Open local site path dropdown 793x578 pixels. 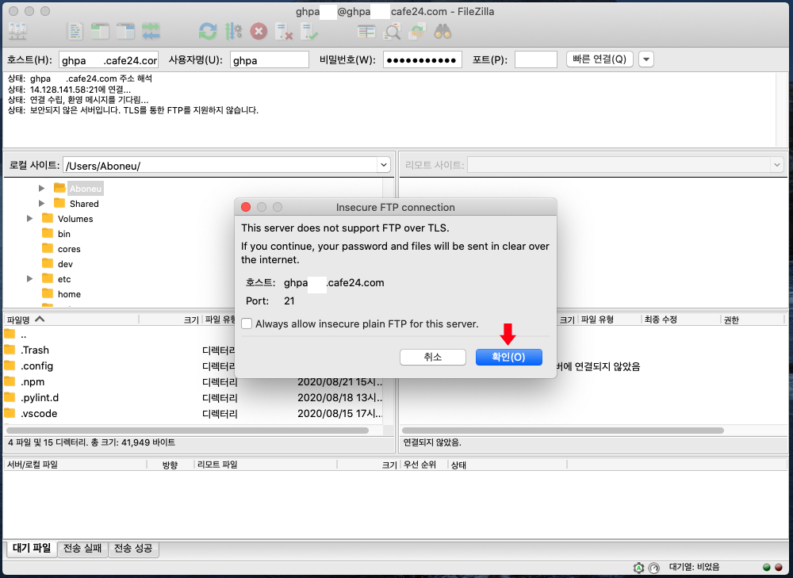click(384, 165)
